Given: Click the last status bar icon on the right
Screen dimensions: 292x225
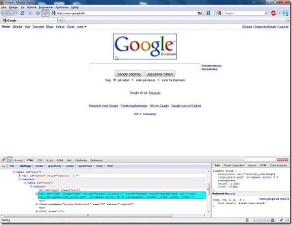Looking at the screenshot, I should [287, 220].
